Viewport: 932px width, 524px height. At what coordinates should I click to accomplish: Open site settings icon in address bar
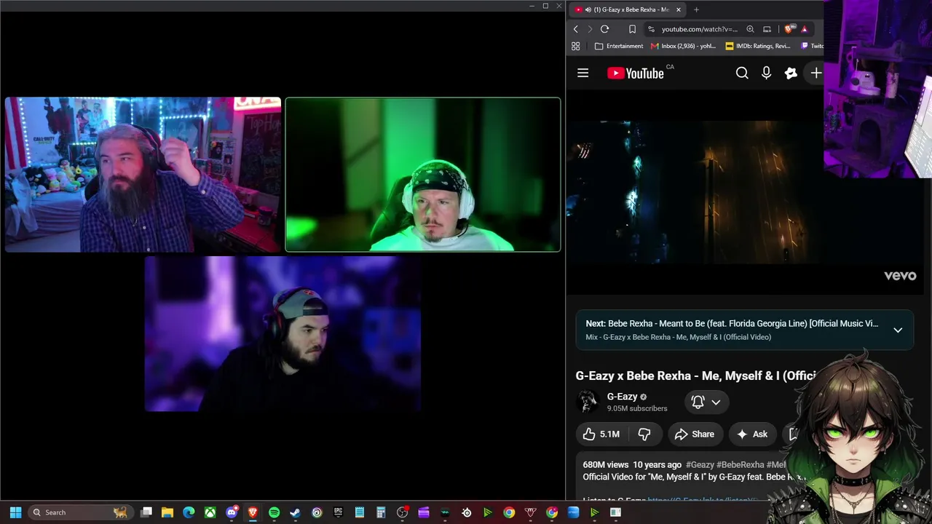click(651, 29)
